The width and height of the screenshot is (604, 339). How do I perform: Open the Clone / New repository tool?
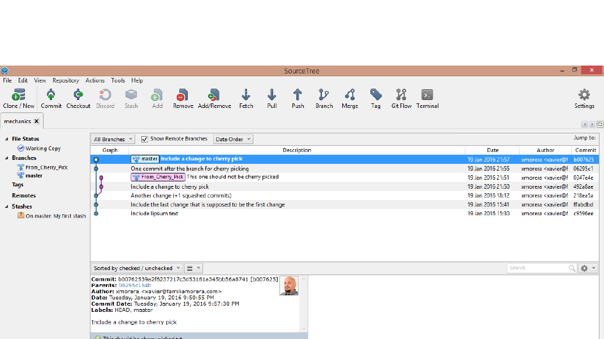(19, 99)
